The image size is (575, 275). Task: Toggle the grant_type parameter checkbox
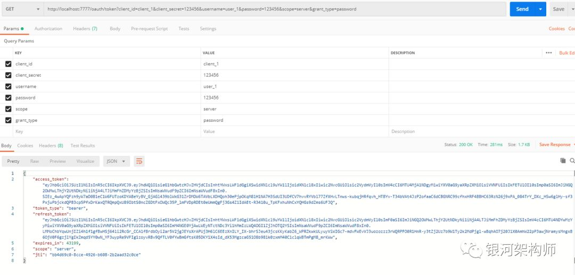pos(7,120)
